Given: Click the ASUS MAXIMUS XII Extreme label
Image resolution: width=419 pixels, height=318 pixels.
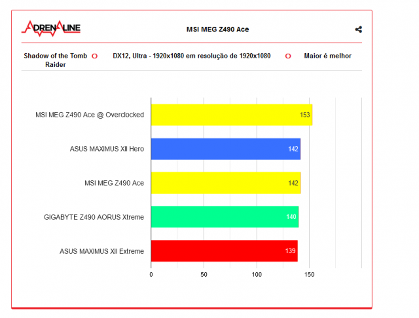Looking at the screenshot, I should 102,251.
